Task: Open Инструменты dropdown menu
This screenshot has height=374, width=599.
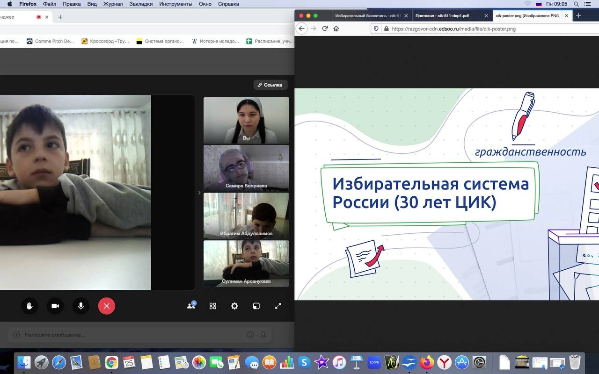Action: point(175,4)
